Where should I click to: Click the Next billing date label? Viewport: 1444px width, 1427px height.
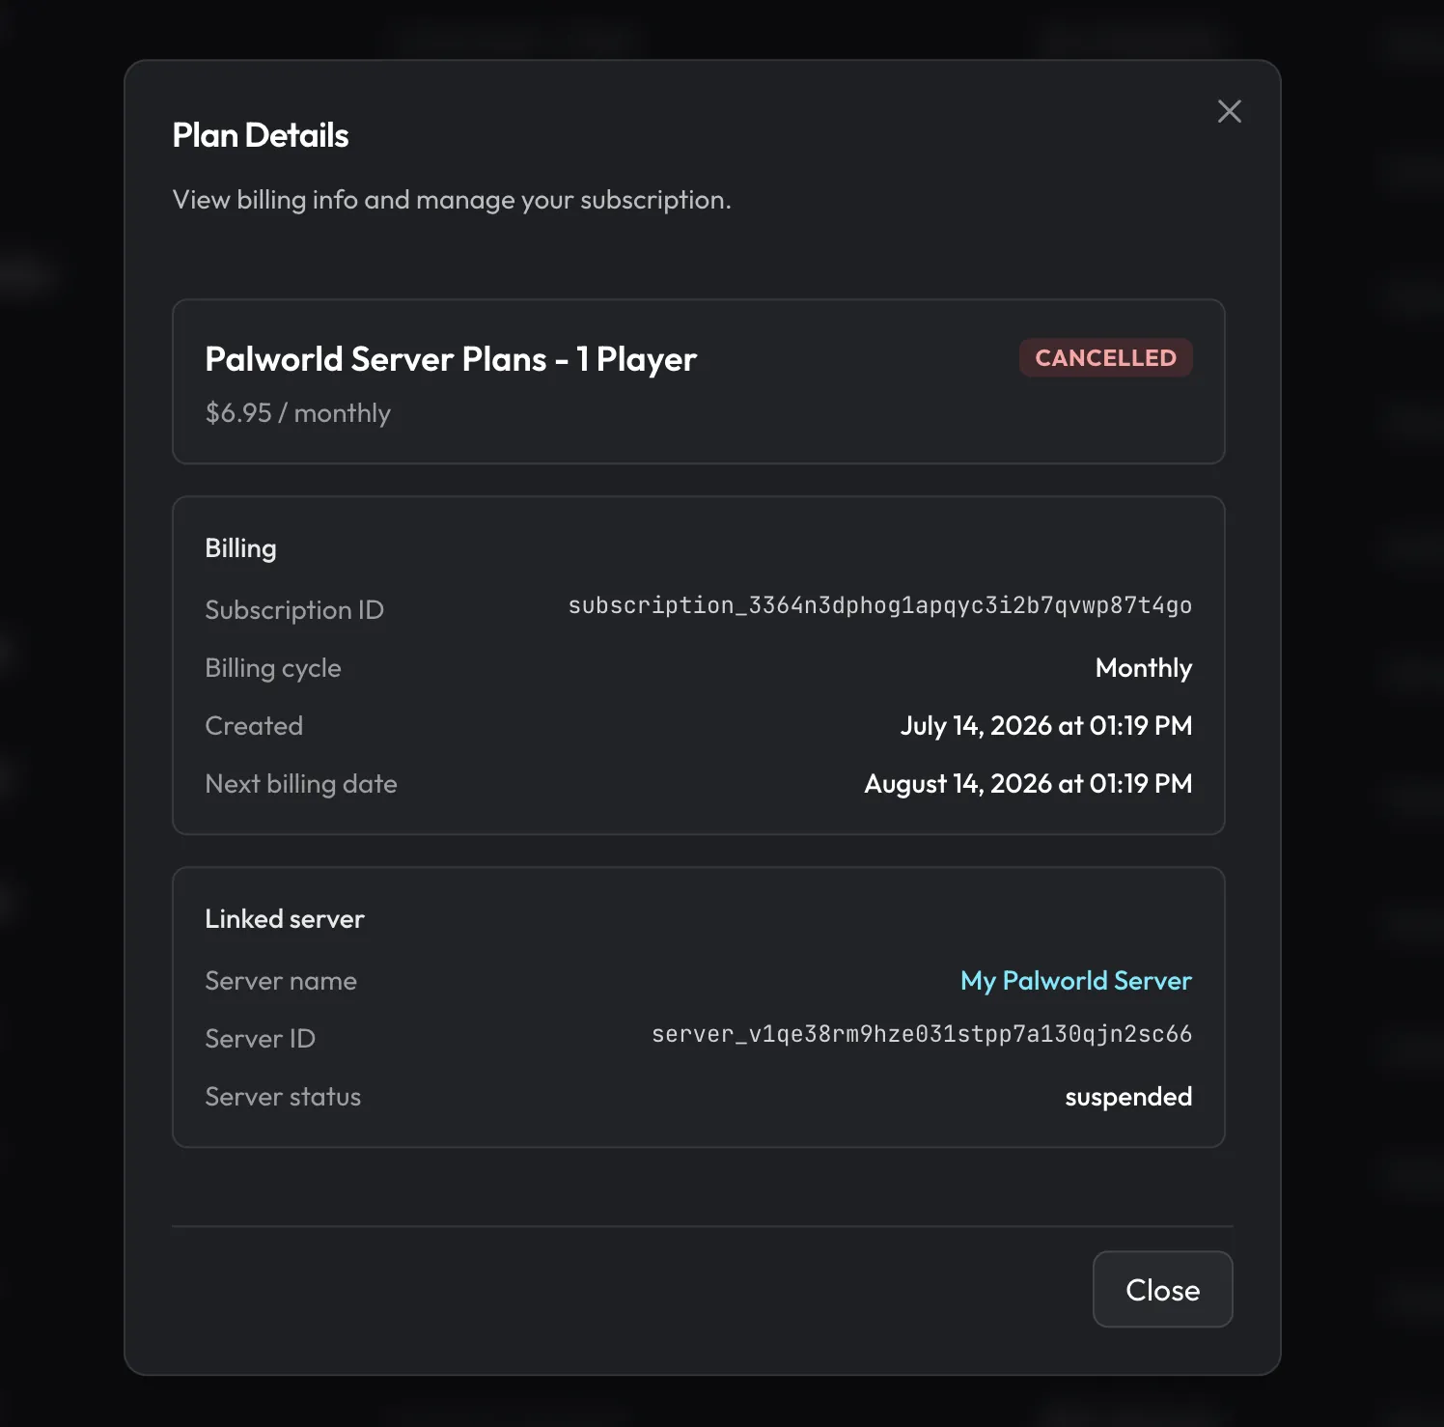(x=300, y=784)
